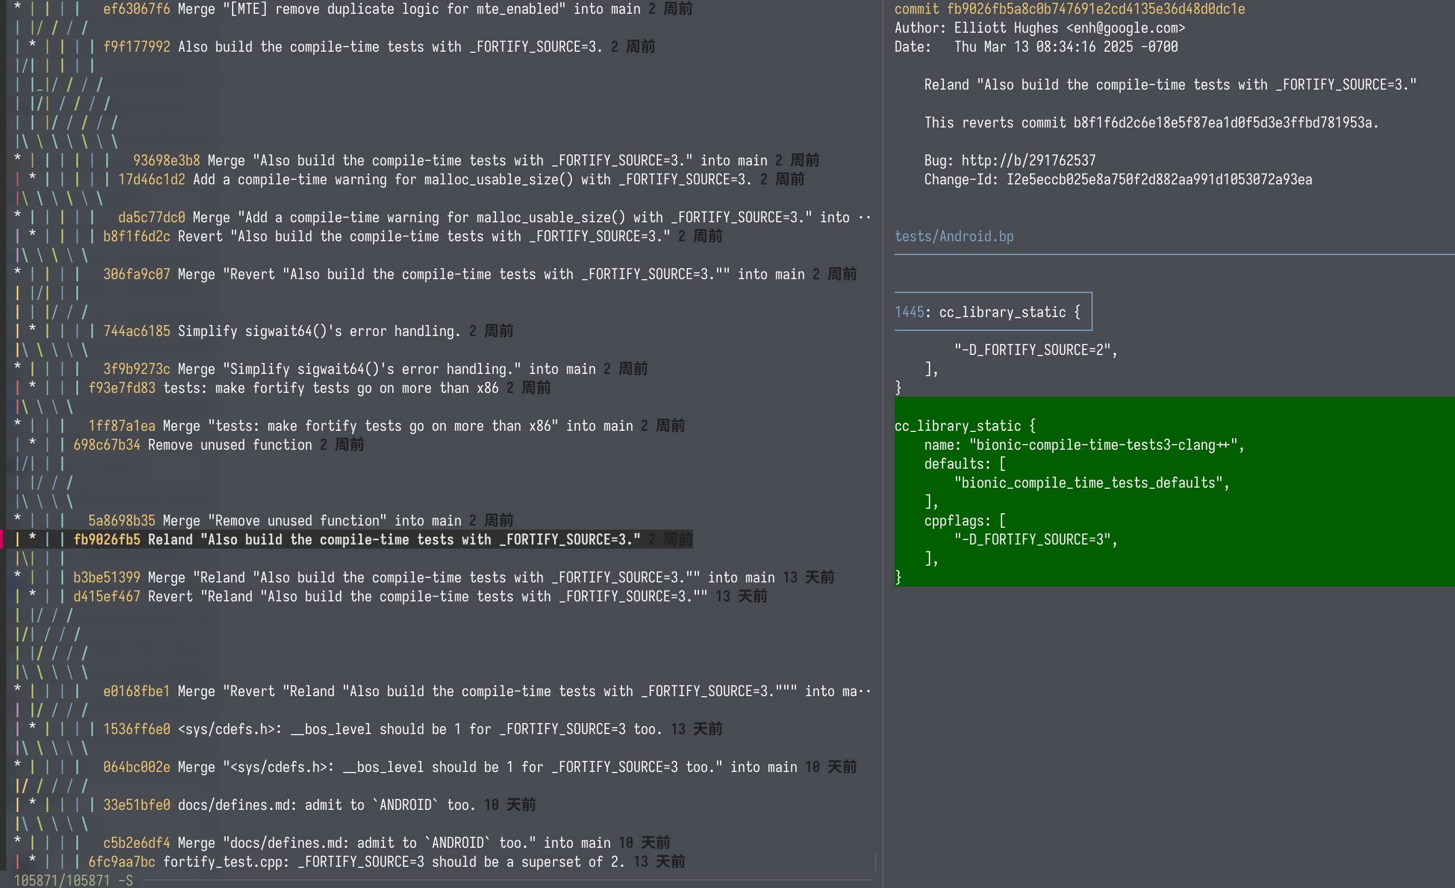Screen dimensions: 1455x888
Task: Click context line "-D_FORTIFY_SOURCE=2"
Action: [1036, 350]
